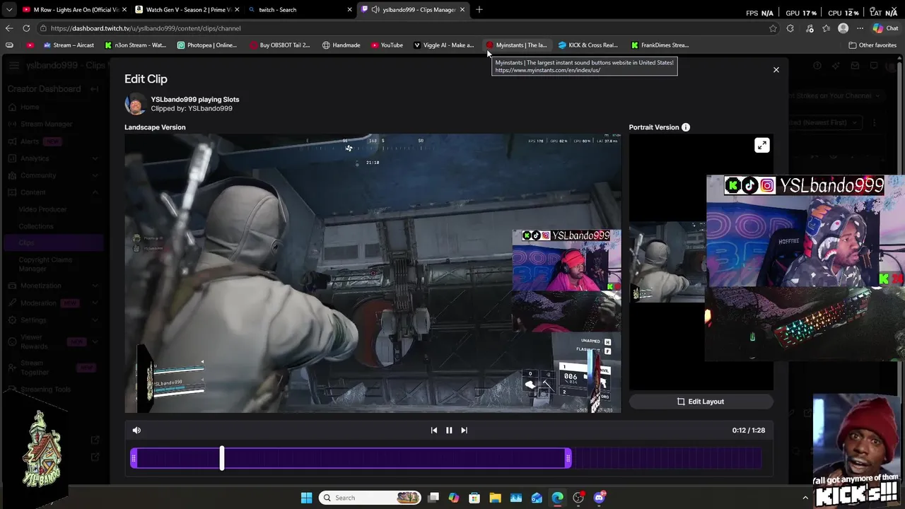Click the browser address bar URL

146,28
